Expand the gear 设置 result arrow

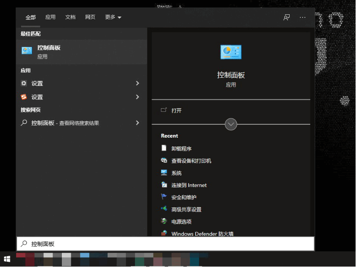click(x=137, y=83)
